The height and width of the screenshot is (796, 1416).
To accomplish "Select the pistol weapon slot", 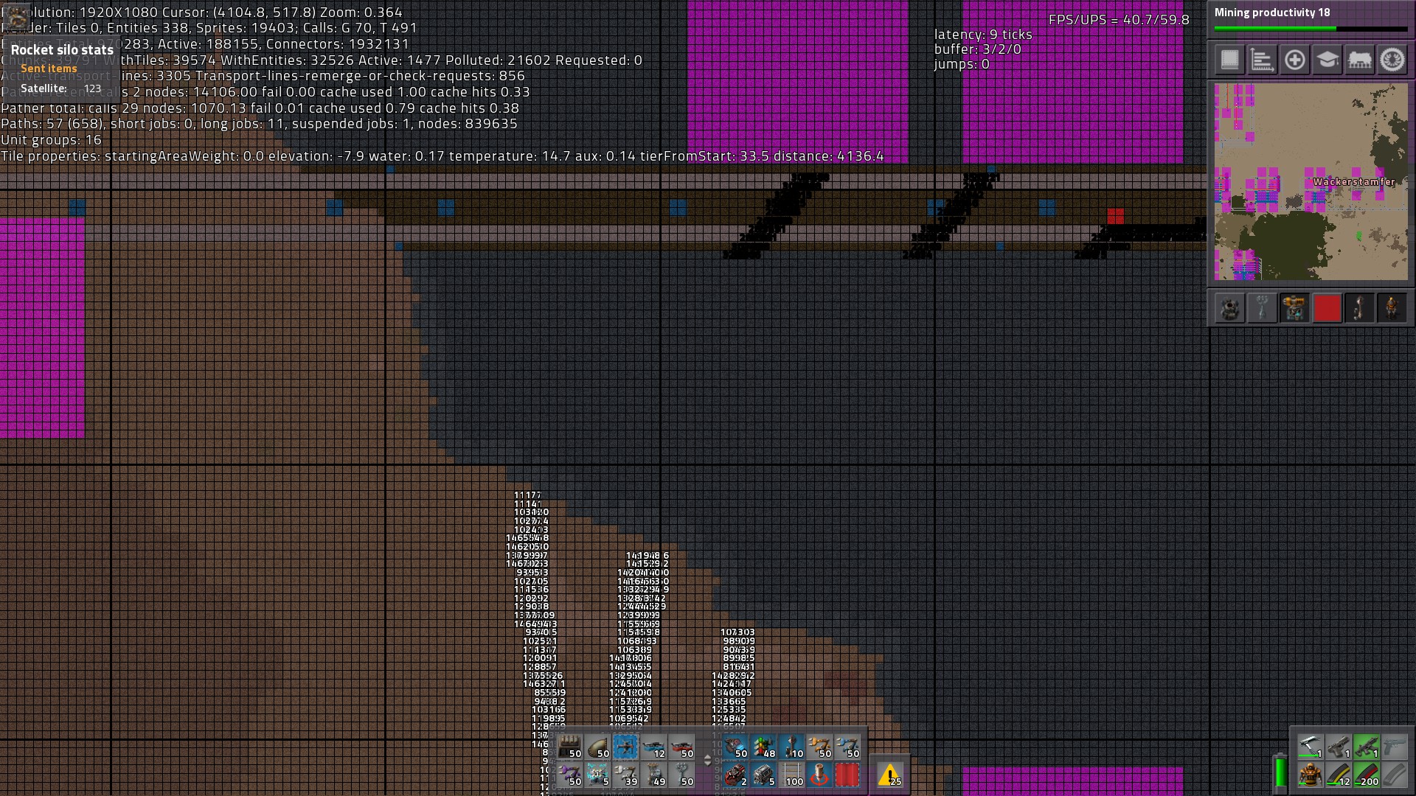I will [1338, 746].
